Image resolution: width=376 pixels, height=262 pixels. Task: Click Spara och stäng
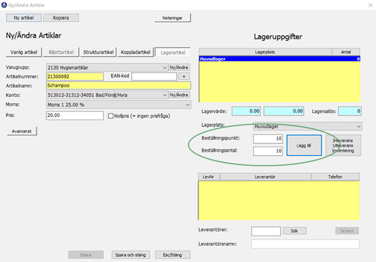131,255
